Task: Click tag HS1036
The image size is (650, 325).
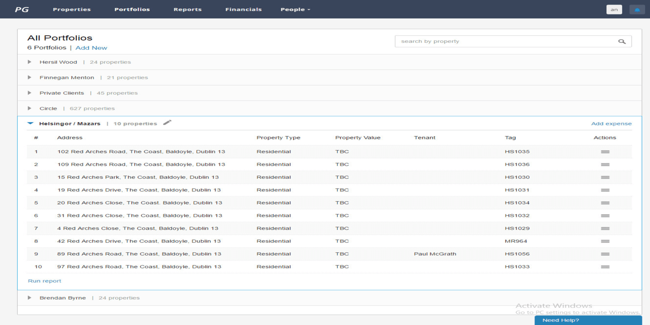Action: point(517,164)
